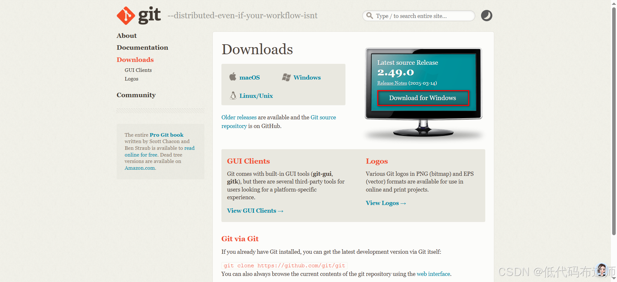Open the Older releases link
The height and width of the screenshot is (282, 617).
point(239,117)
